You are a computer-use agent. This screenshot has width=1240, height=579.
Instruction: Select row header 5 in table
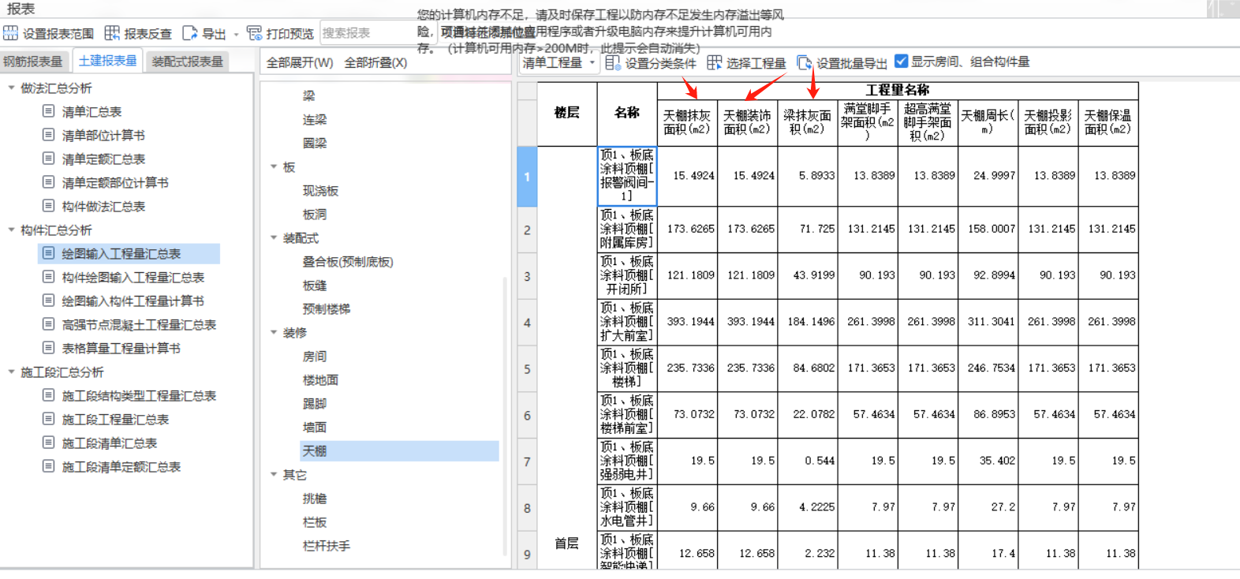click(527, 368)
